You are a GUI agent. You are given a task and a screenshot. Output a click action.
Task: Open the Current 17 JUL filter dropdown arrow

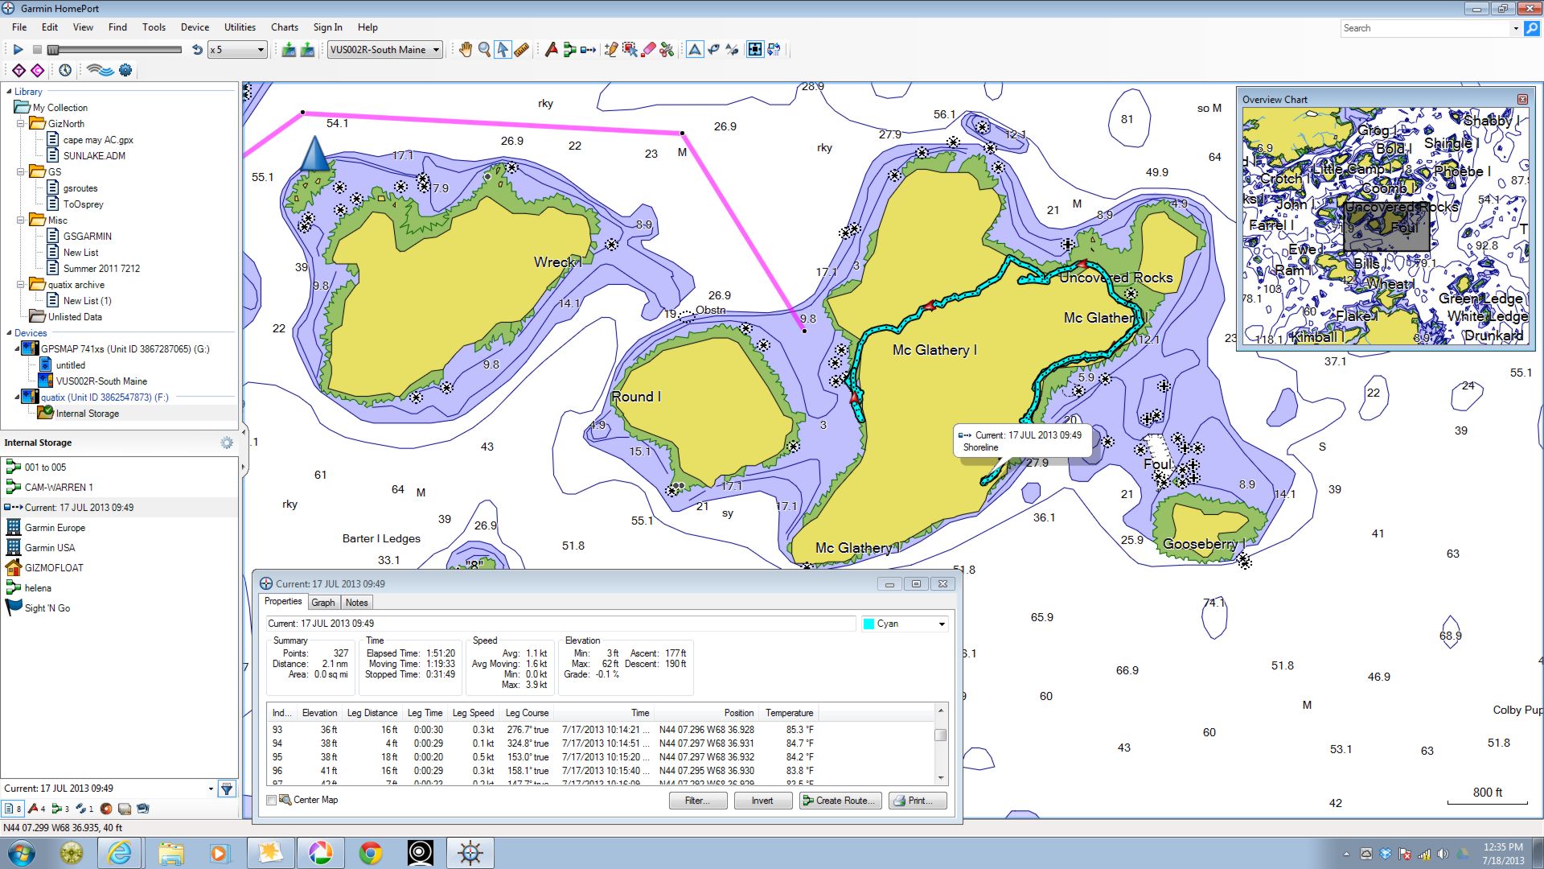click(x=211, y=789)
